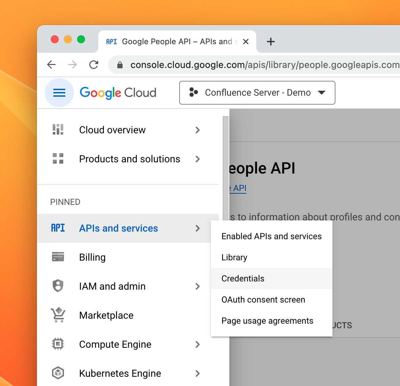Select Credentials from the submenu
Screen dimensions: 400x386
(x=243, y=278)
